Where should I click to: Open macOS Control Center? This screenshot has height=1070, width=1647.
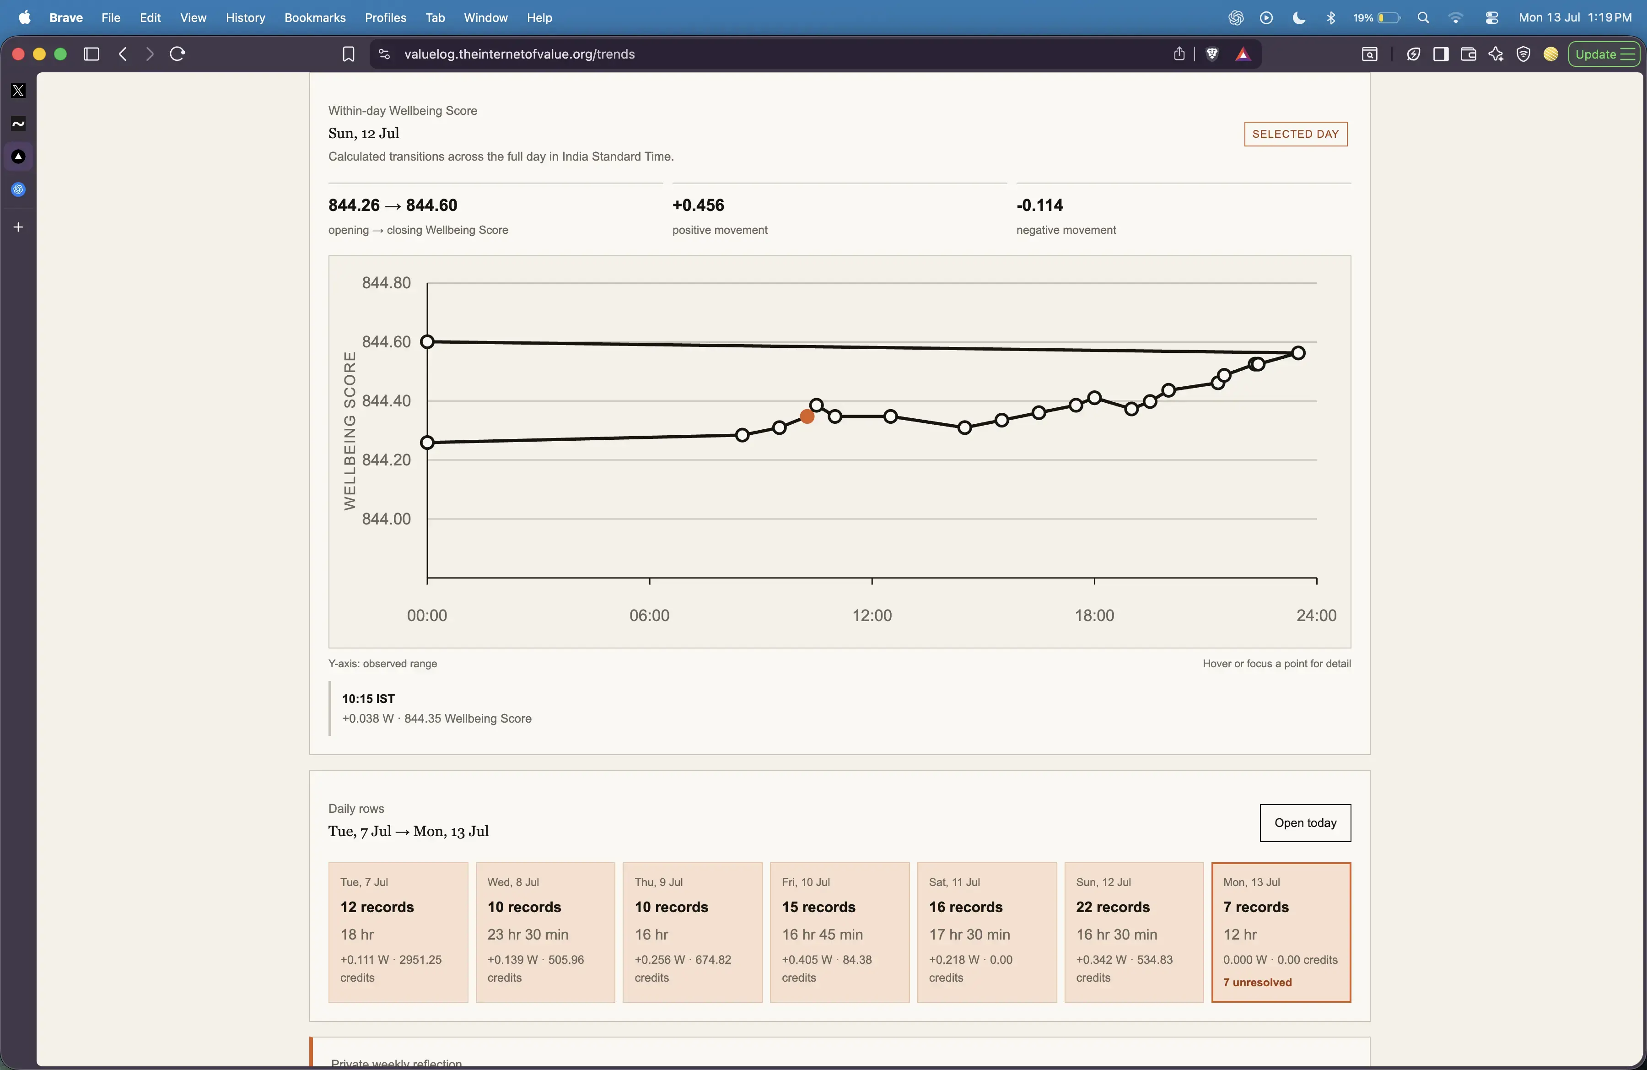[x=1492, y=18]
